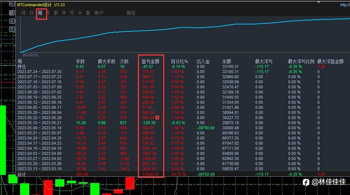Click the total lots value 293.90
This screenshot has height=195, width=350.
82,174
